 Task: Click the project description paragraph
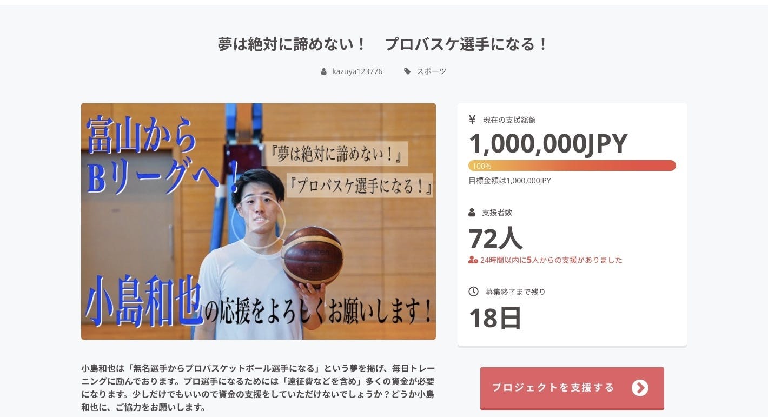tap(258, 387)
